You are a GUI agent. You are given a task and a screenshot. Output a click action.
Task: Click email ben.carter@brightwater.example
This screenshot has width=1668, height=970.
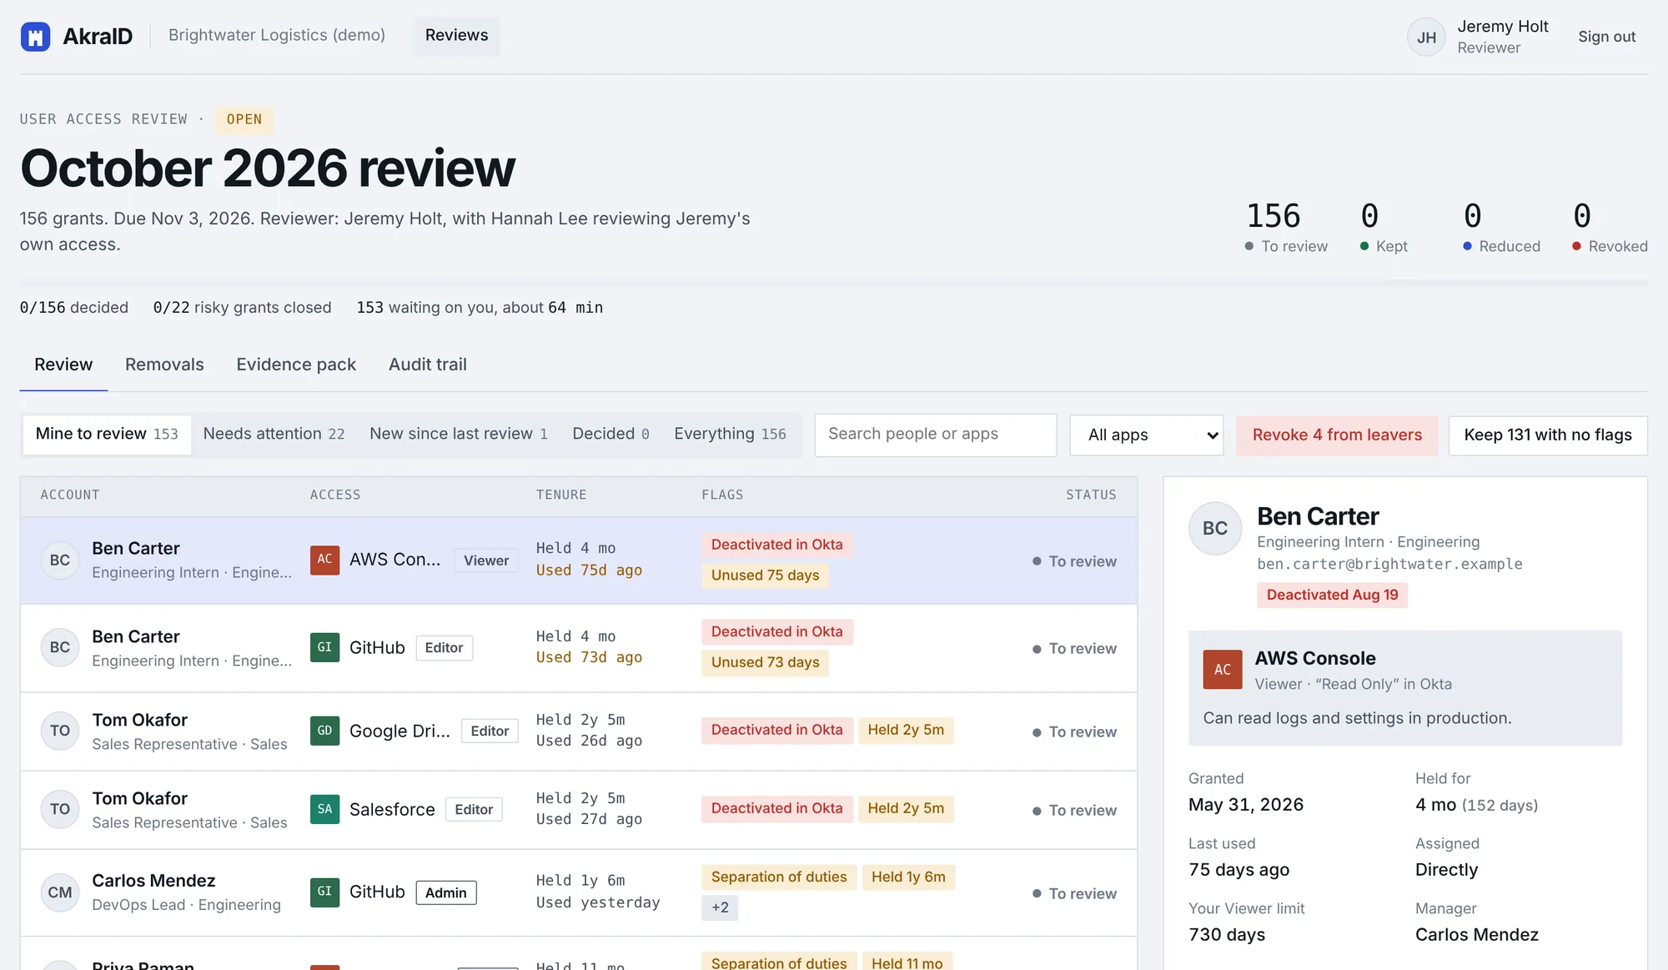1389,564
